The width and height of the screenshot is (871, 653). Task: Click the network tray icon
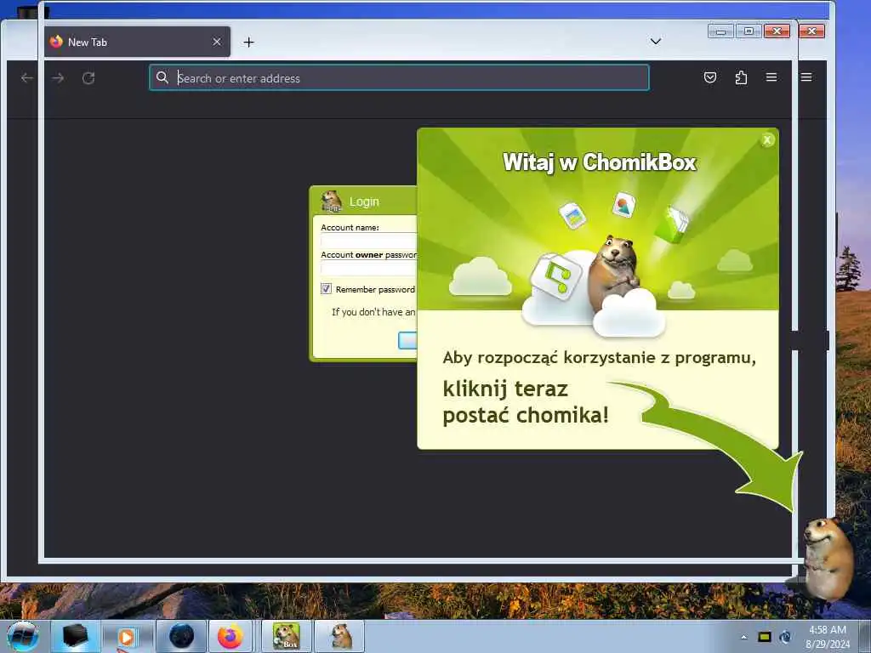point(785,637)
